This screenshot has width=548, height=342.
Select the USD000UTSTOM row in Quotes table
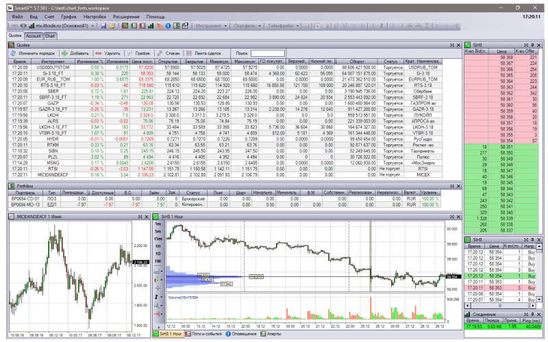point(225,67)
